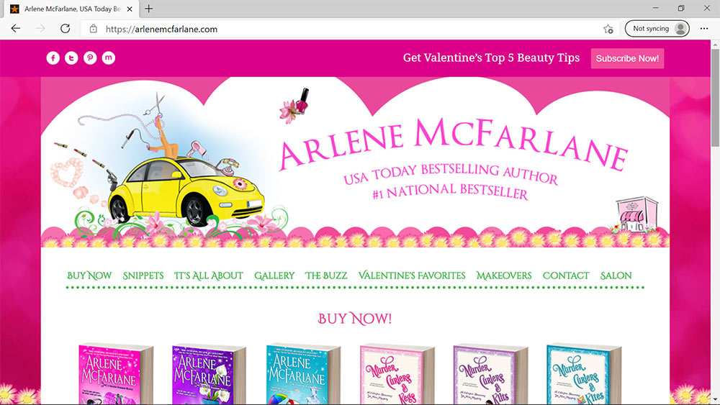Add page to favorites star icon

pyautogui.click(x=608, y=29)
